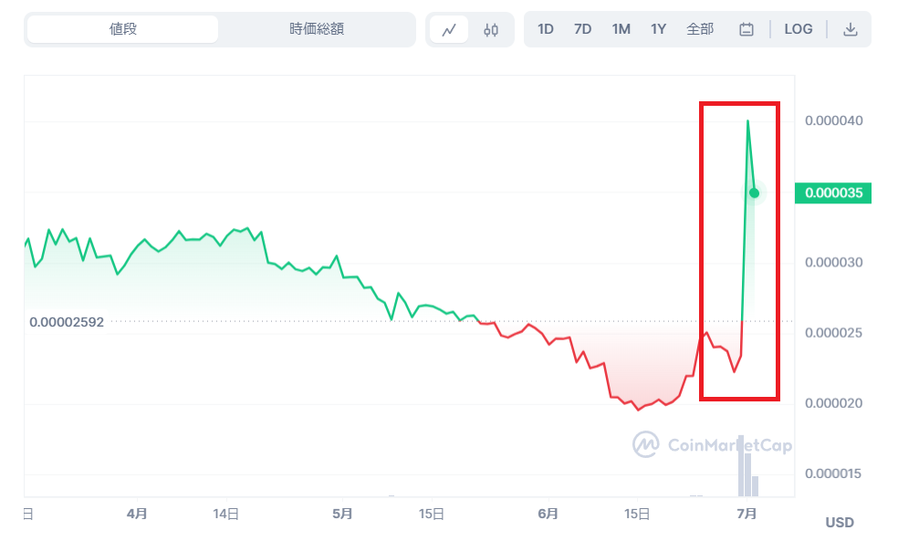Enable the candlestick display mode

pyautogui.click(x=491, y=29)
